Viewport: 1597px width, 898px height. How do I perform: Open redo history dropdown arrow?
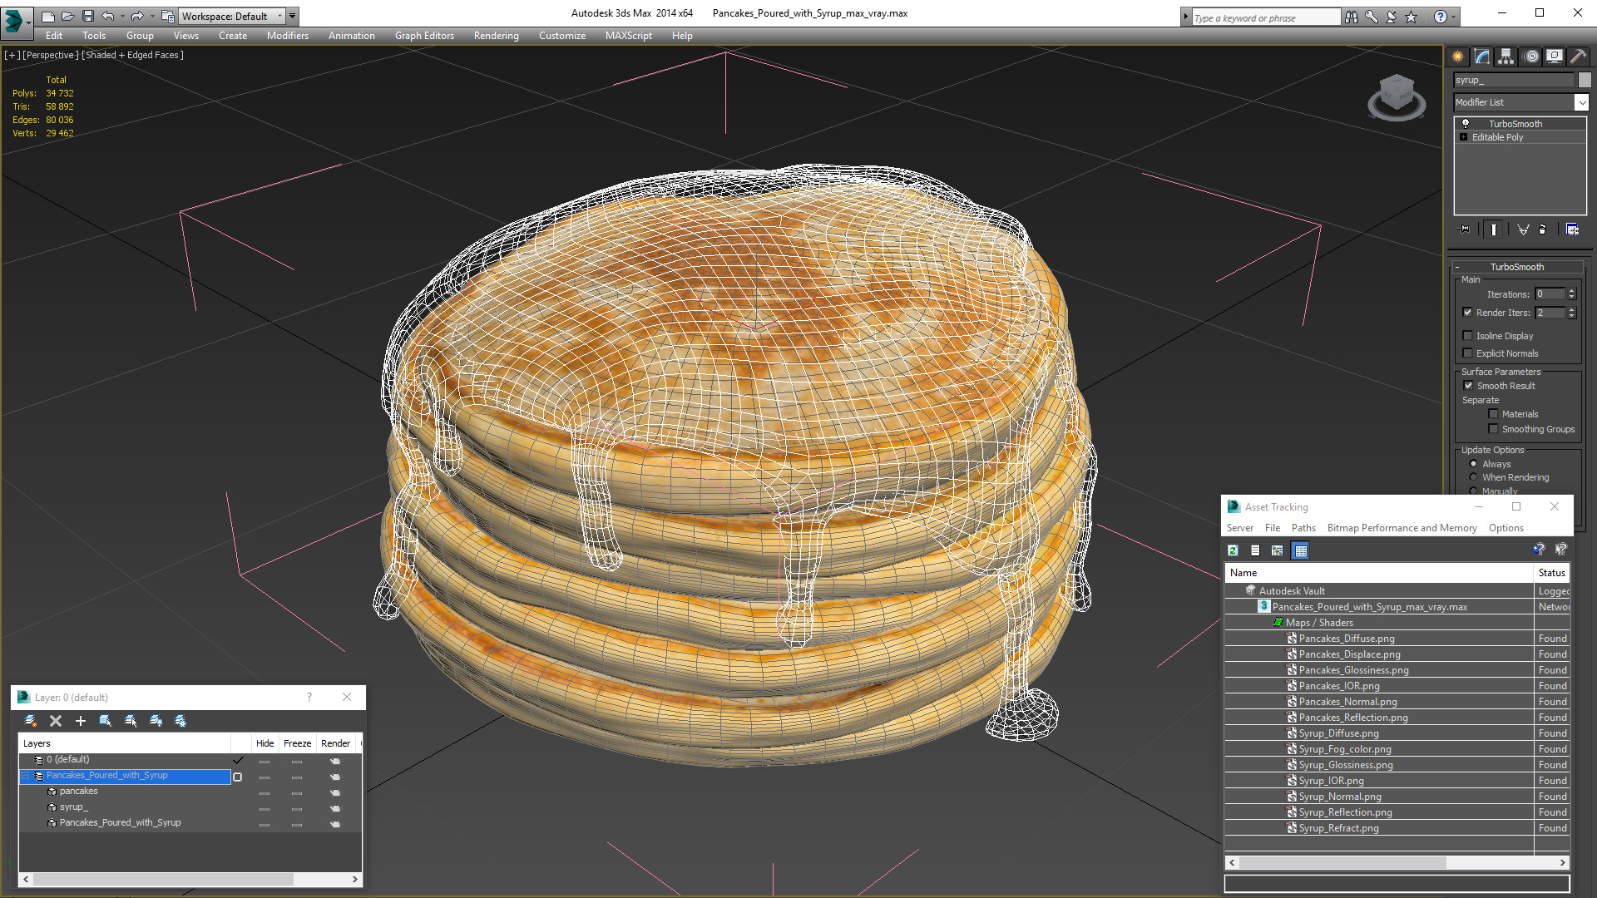coord(151,16)
